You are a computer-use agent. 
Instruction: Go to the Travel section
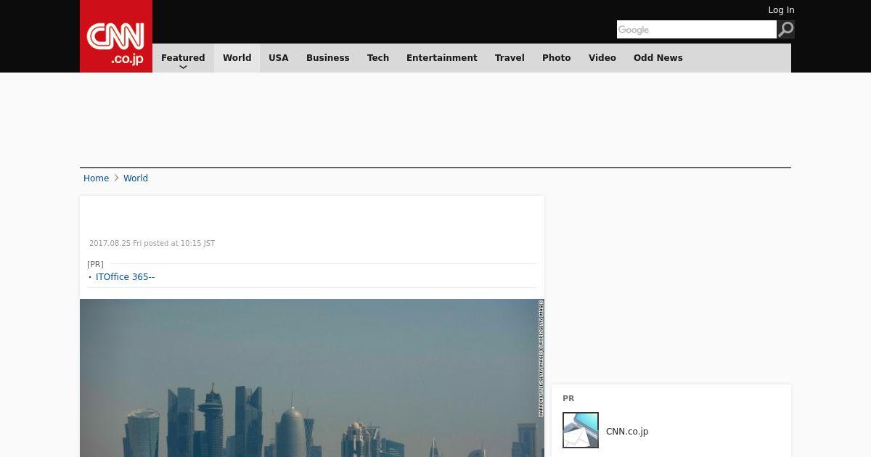click(510, 58)
